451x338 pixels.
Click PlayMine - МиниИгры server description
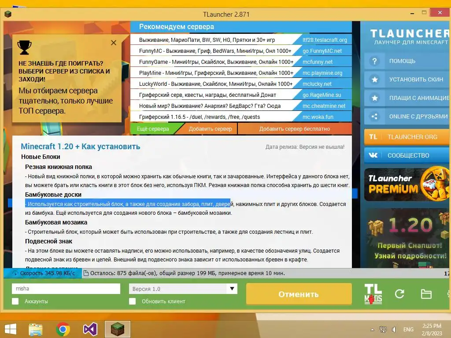click(216, 73)
